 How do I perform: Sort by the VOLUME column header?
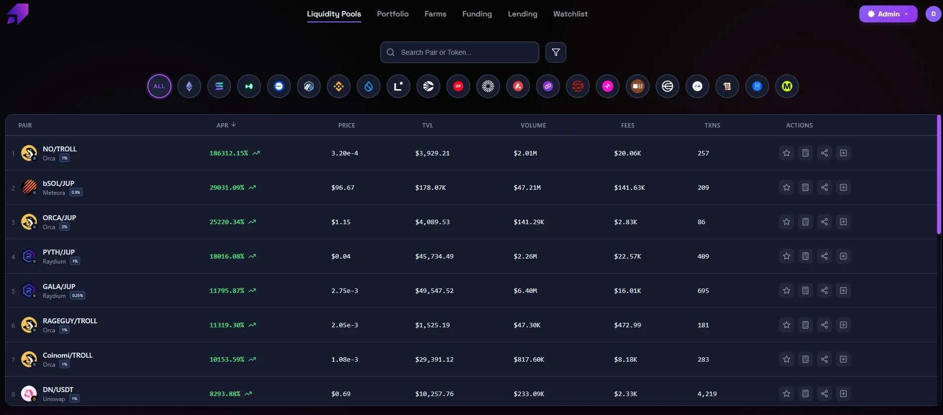(533, 126)
